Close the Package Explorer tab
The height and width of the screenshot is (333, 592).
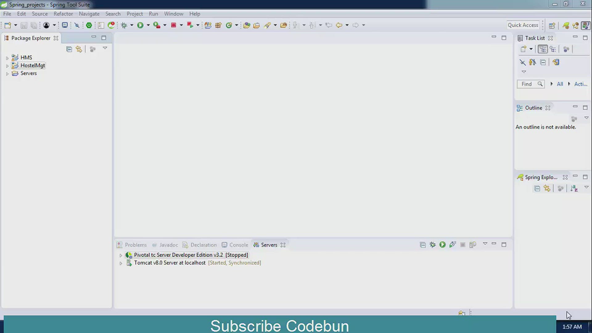click(x=56, y=38)
